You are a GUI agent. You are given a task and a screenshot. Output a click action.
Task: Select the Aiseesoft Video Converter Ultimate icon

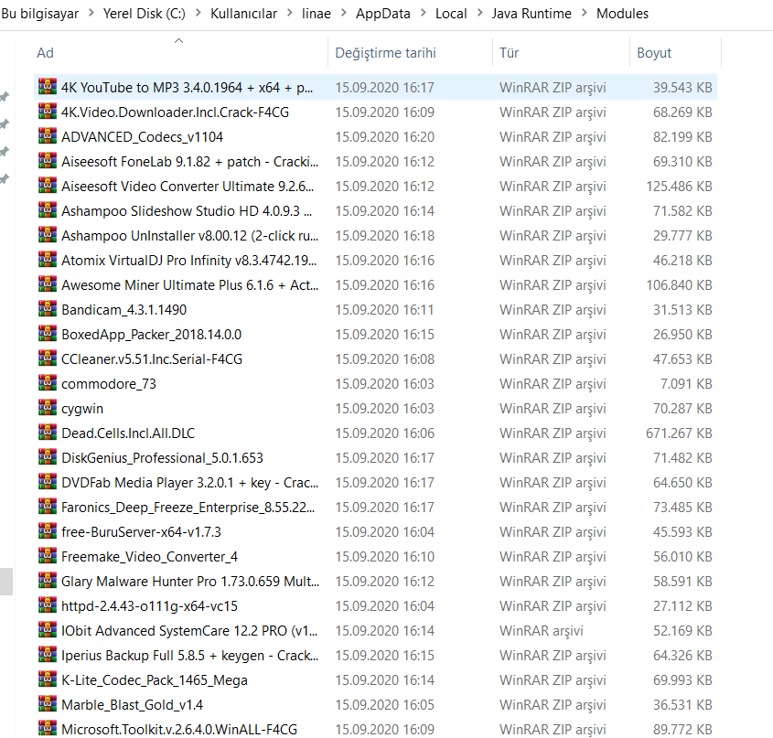click(48, 186)
